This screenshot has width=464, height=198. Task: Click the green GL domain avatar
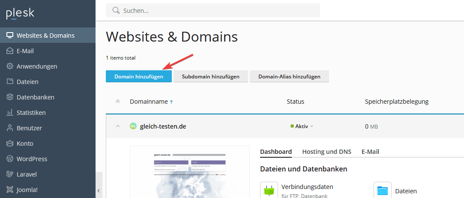click(x=134, y=126)
